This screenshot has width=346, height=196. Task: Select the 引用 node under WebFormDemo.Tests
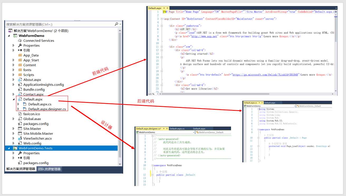click(26, 158)
